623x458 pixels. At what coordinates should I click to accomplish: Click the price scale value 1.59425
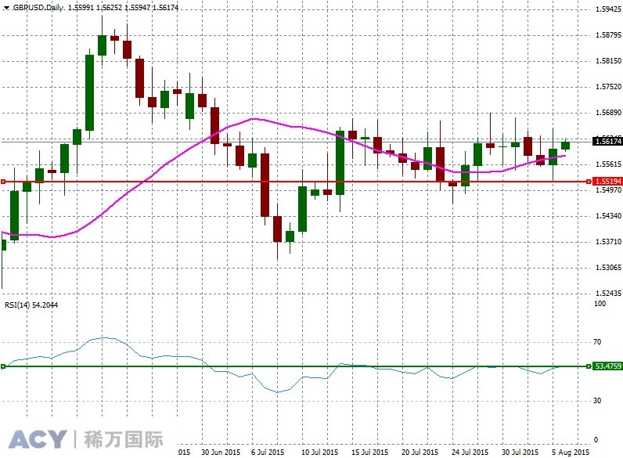[x=608, y=9]
